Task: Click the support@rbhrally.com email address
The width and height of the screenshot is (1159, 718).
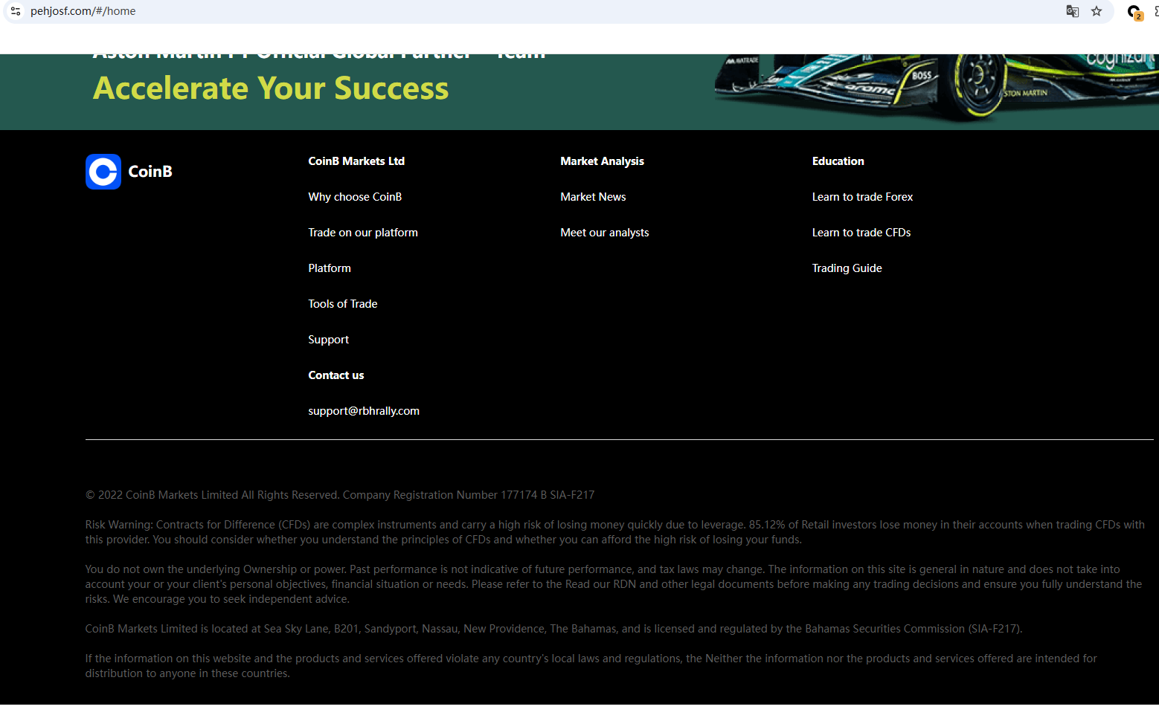Action: pyautogui.click(x=364, y=411)
